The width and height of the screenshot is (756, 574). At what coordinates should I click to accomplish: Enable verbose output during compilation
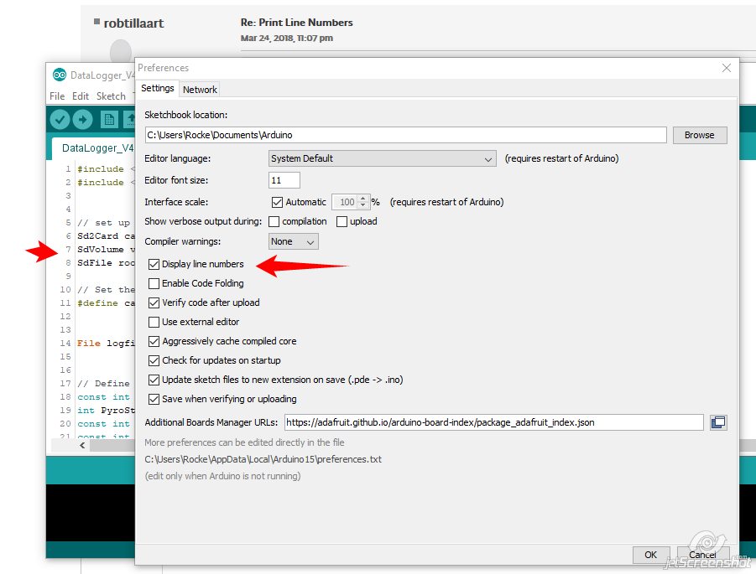point(272,221)
